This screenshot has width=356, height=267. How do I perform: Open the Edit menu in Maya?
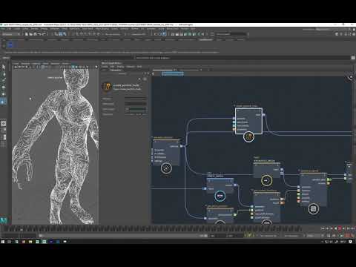point(10,29)
